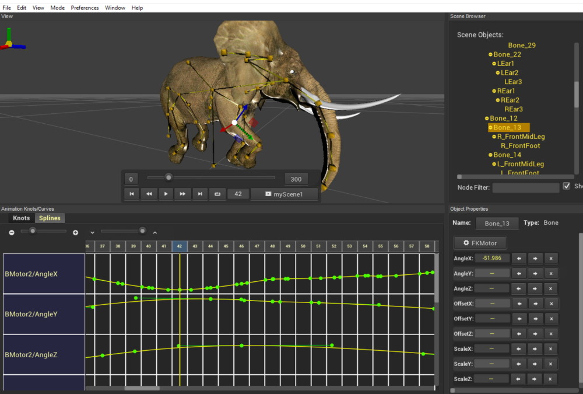The image size is (583, 394).
Task: Open the Mode menu
Action: pyautogui.click(x=57, y=8)
